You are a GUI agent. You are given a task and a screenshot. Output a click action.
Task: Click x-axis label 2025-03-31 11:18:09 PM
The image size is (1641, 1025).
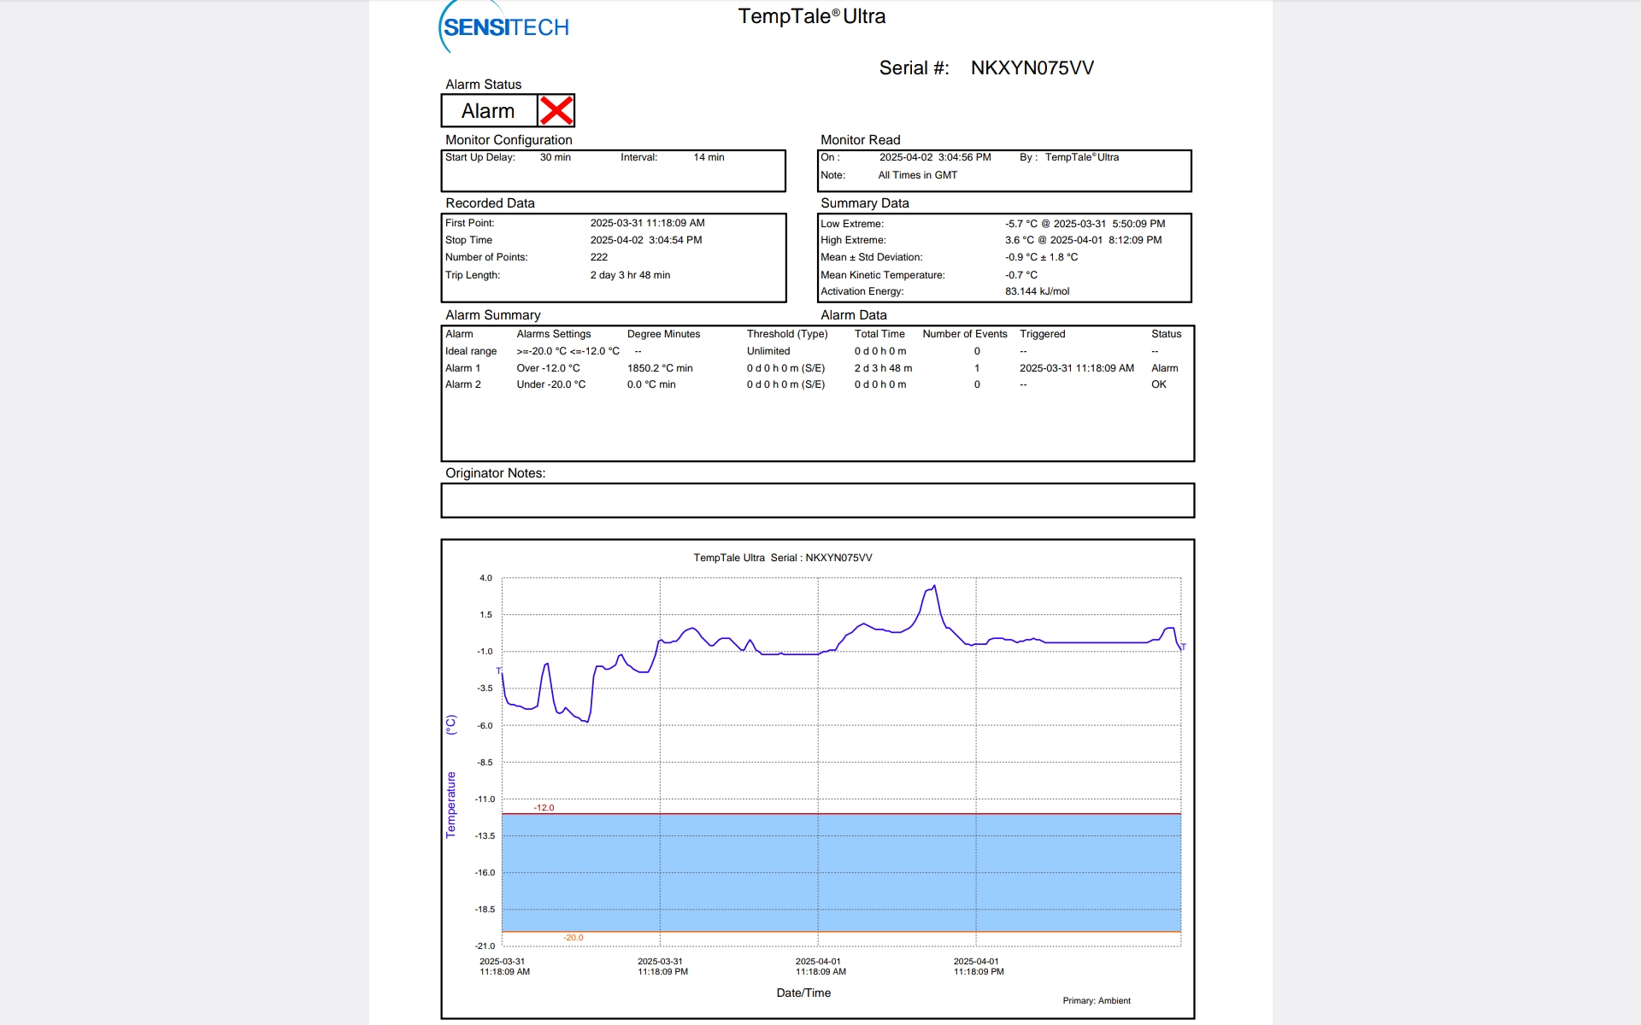(x=662, y=967)
